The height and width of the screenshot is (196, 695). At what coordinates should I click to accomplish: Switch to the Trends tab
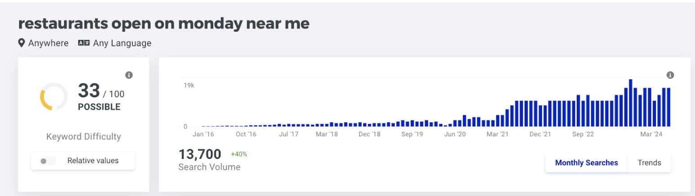(649, 163)
